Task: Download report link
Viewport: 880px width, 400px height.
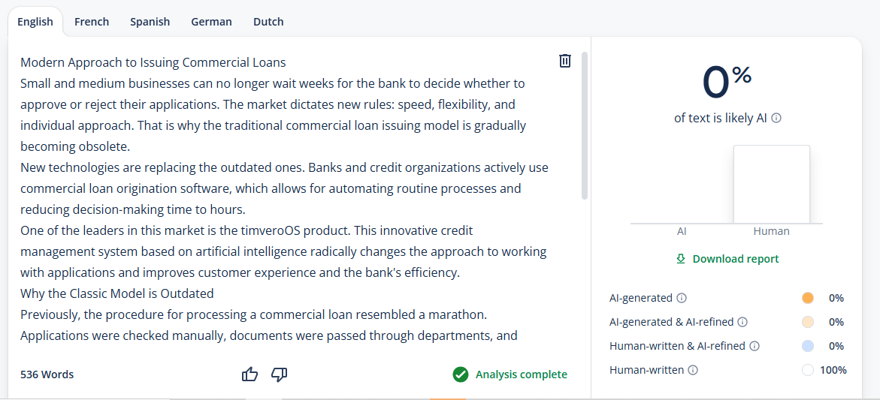Action: point(727,259)
